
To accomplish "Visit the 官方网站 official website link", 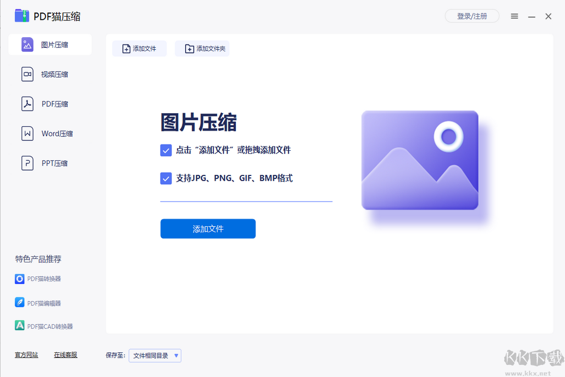I will pyautogui.click(x=26, y=354).
